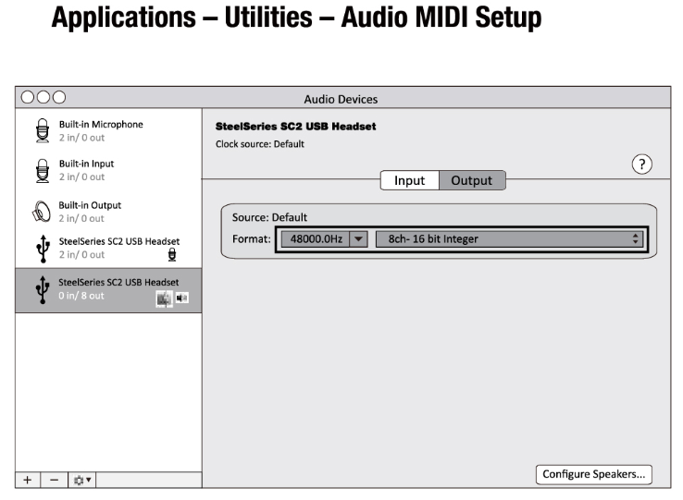This screenshot has width=683, height=500.
Task: Close the Audio Devices window
Action: pos(28,97)
